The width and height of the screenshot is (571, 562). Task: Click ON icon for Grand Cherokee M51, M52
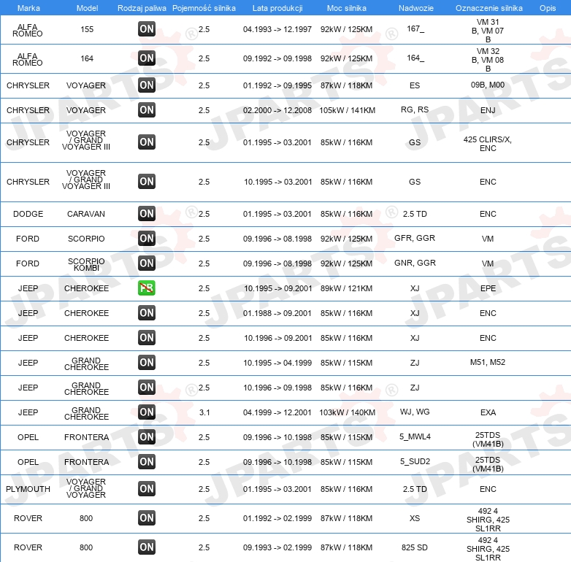pyautogui.click(x=147, y=363)
